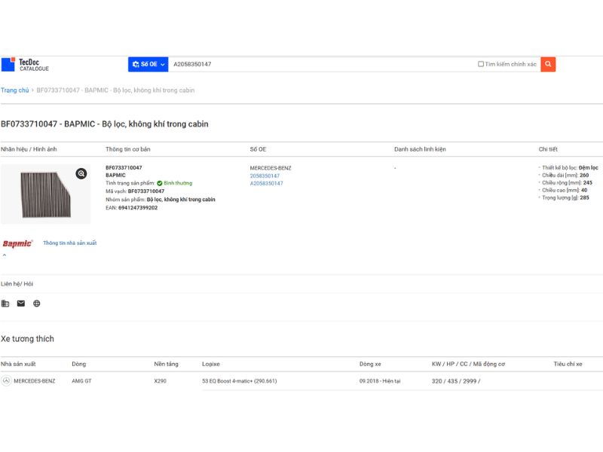Open OE number A2058350147 link
The width and height of the screenshot is (603, 452).
point(267,184)
